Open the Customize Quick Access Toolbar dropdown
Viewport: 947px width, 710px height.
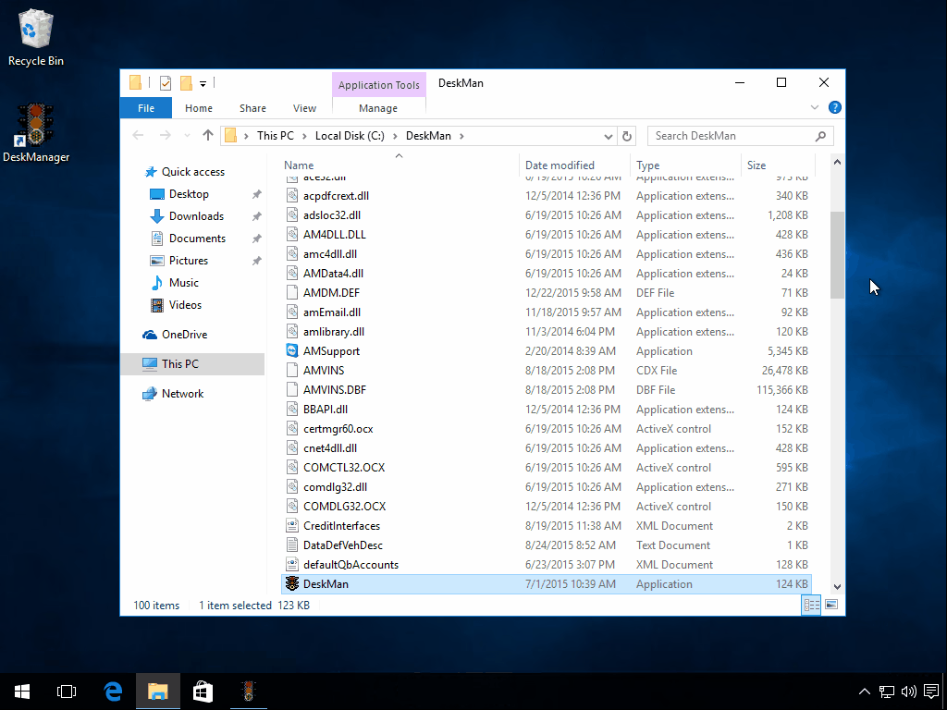click(203, 84)
